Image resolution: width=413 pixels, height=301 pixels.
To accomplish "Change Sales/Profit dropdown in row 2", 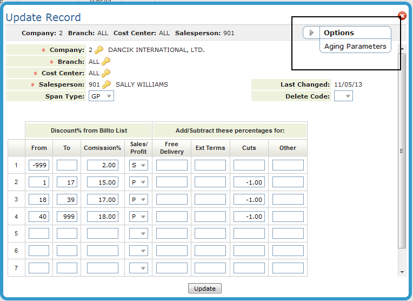I will pyautogui.click(x=138, y=182).
